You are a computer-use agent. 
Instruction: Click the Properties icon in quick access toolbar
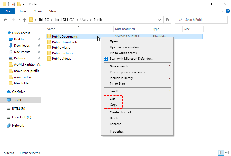tap(13, 4)
